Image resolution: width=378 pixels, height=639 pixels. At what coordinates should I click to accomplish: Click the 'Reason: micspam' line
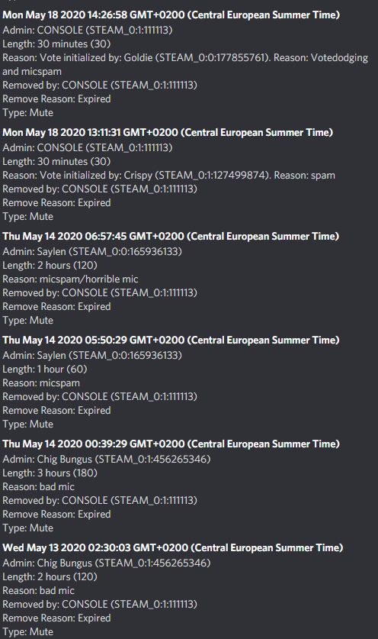pos(41,383)
